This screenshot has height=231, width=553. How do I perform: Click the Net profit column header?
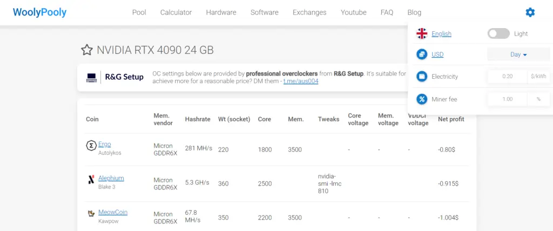click(451, 119)
